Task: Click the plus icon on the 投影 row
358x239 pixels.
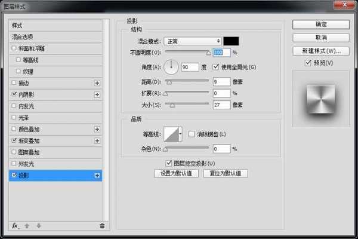Action: (97, 176)
